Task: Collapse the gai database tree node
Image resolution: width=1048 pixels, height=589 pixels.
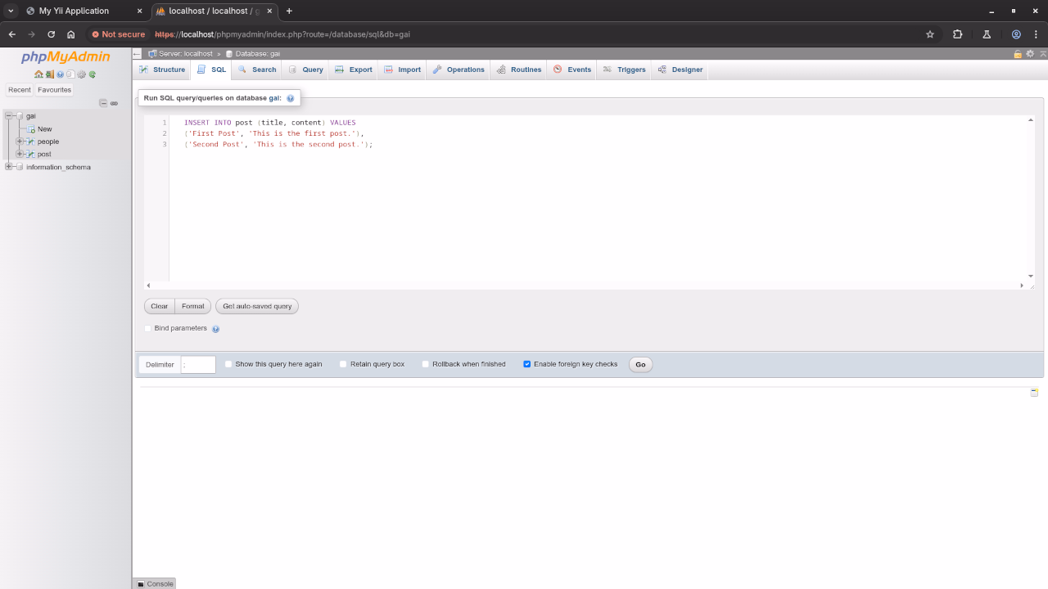Action: click(9, 116)
